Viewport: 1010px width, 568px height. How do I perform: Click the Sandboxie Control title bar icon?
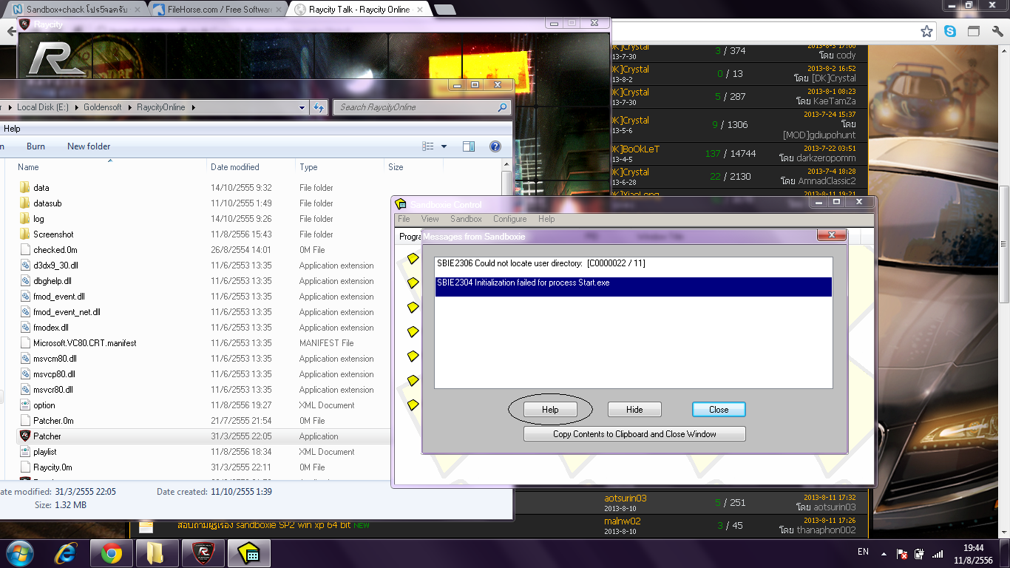401,204
